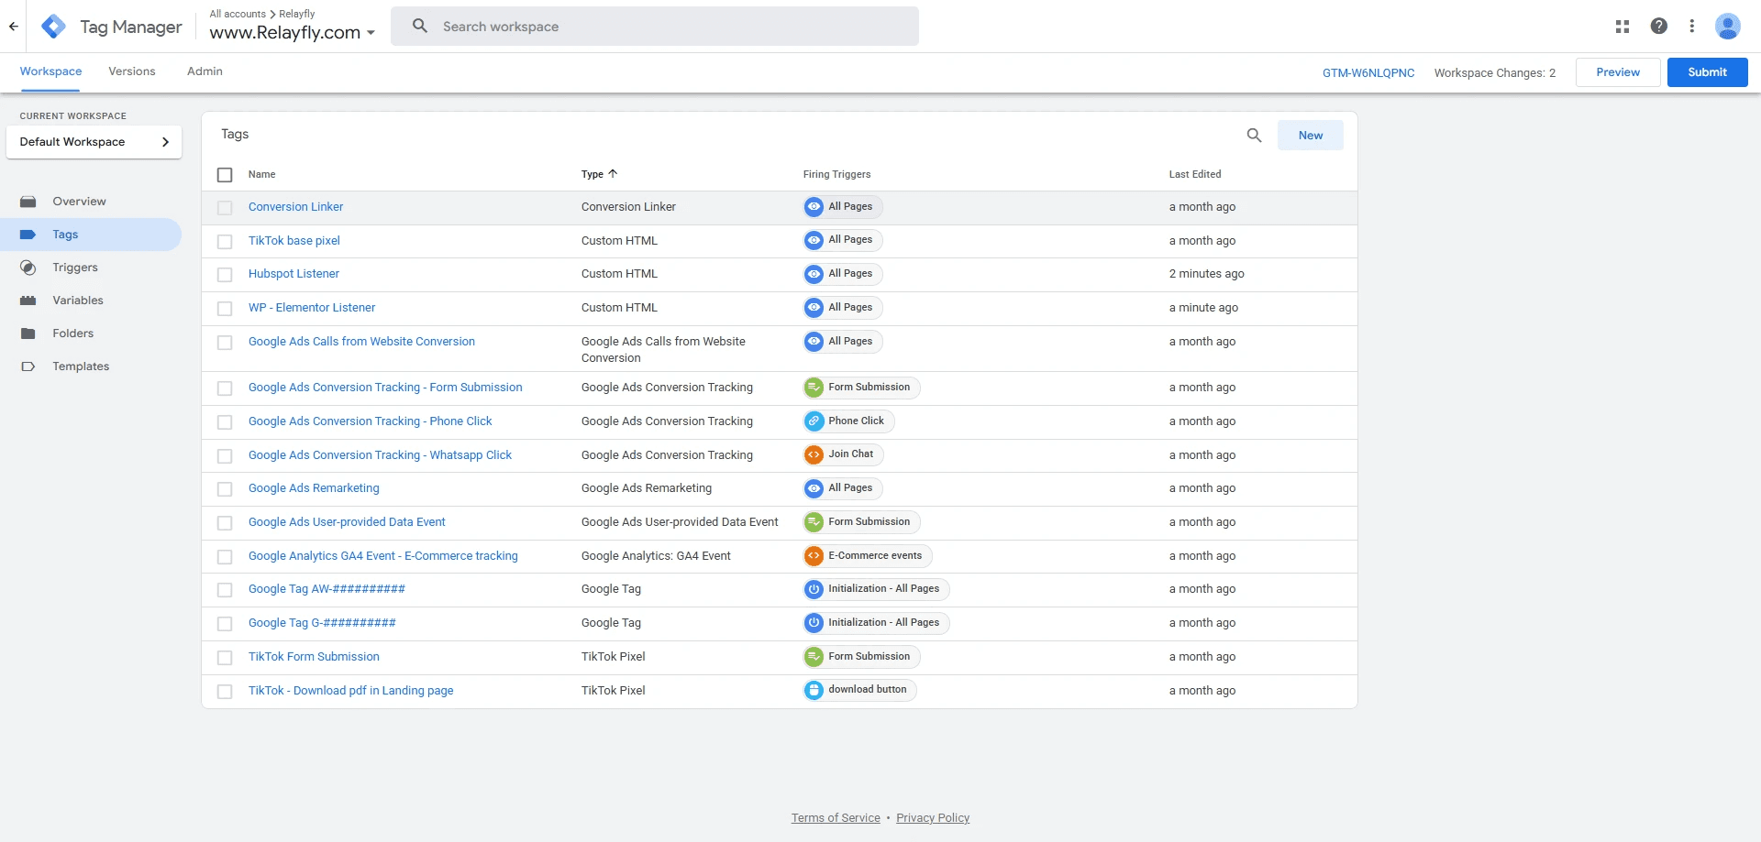The width and height of the screenshot is (1761, 842).
Task: Toggle the select-all tags checkbox
Action: click(x=225, y=175)
